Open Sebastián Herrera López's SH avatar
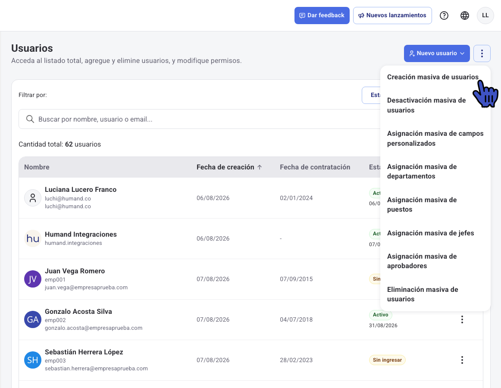The image size is (501, 388). click(33, 360)
